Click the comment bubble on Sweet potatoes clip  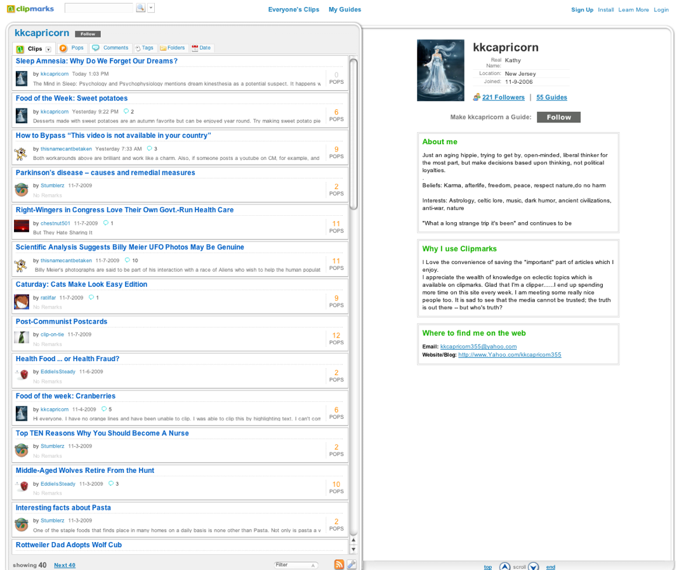click(x=126, y=111)
